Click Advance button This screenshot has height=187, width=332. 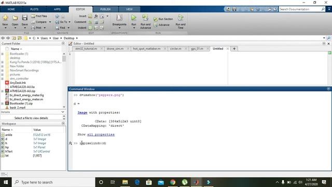tap(161, 25)
